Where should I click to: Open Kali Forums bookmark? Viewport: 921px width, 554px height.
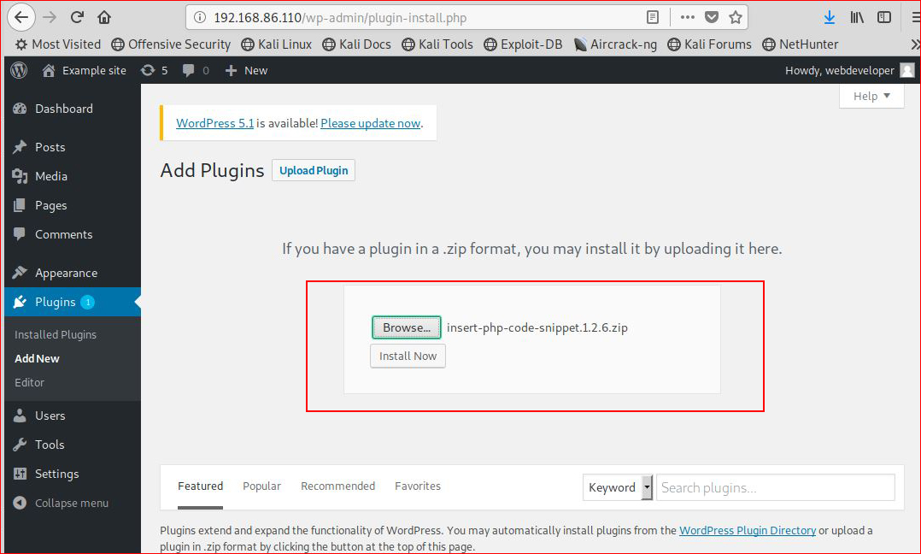709,44
